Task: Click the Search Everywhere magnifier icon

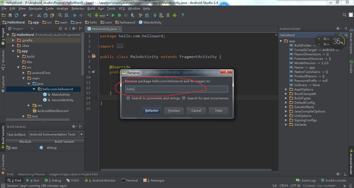Action: click(345, 15)
